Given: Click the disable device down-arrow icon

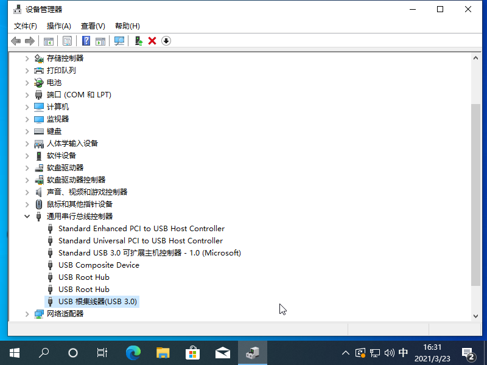Looking at the screenshot, I should pyautogui.click(x=166, y=41).
